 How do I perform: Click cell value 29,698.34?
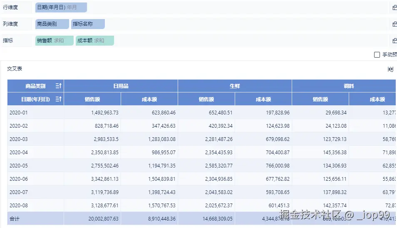tap(336, 112)
